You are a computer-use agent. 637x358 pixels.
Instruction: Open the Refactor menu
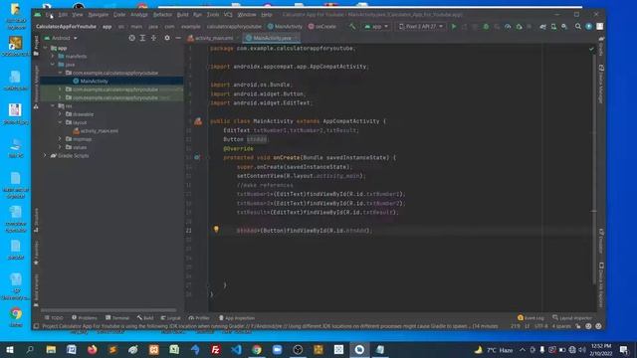(x=162, y=15)
